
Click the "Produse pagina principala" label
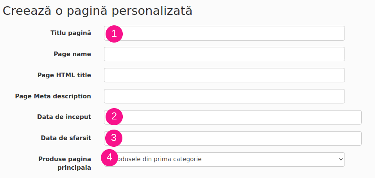point(65,164)
